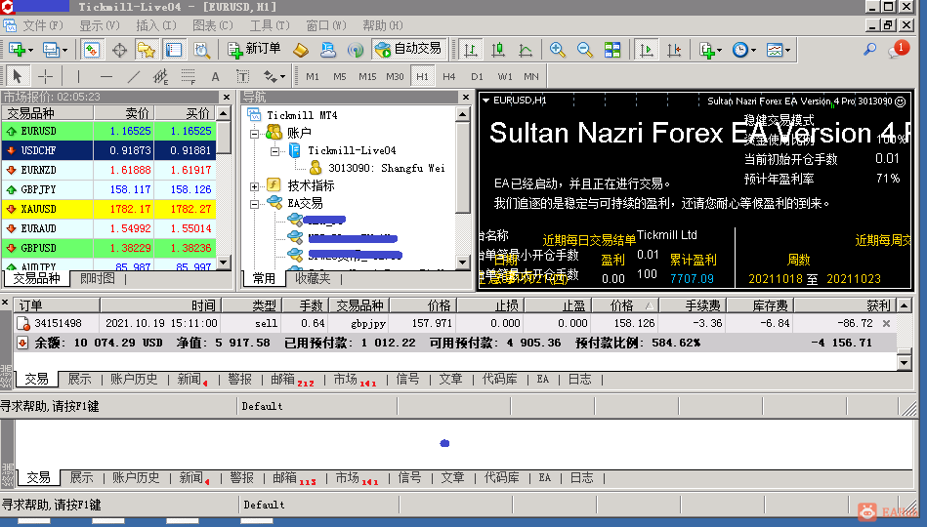Expand the 技术指标 node in Navigator
The height and width of the screenshot is (527, 927).
tap(254, 186)
